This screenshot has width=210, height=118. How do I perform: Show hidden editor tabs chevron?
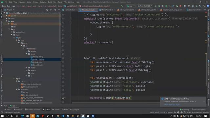click(x=205, y=10)
